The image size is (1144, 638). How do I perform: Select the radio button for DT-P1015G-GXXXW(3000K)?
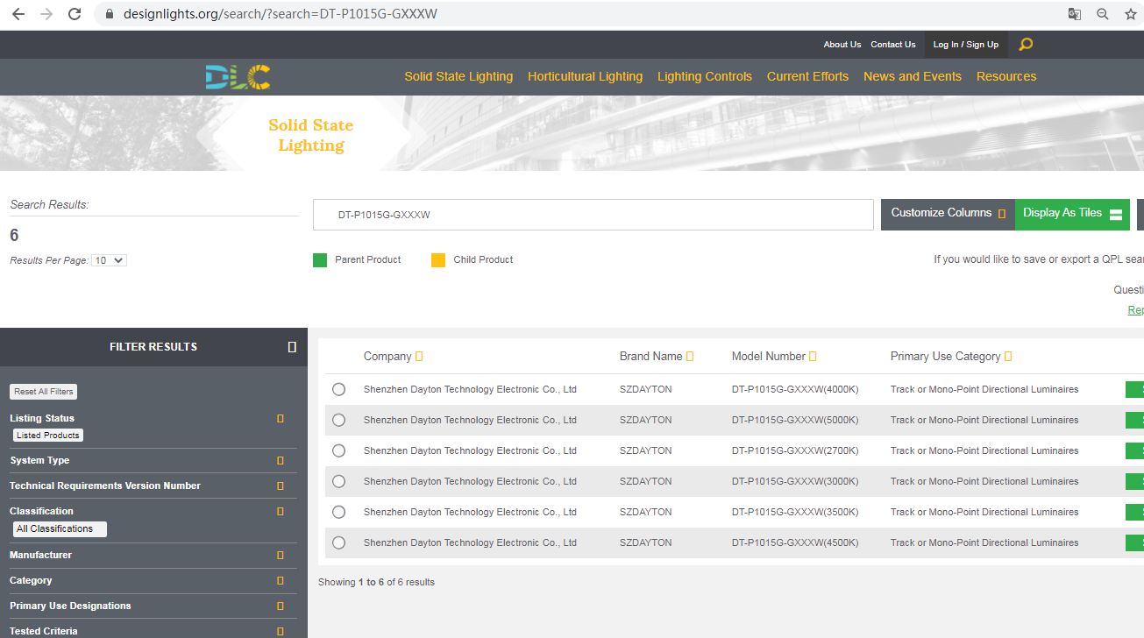coord(339,482)
